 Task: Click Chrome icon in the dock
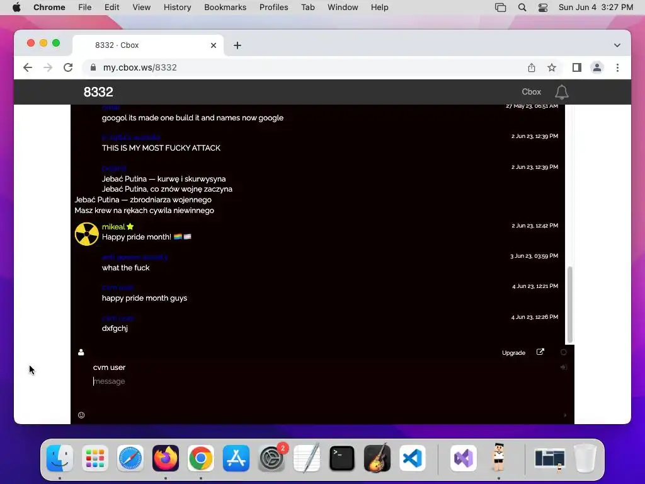tap(201, 458)
